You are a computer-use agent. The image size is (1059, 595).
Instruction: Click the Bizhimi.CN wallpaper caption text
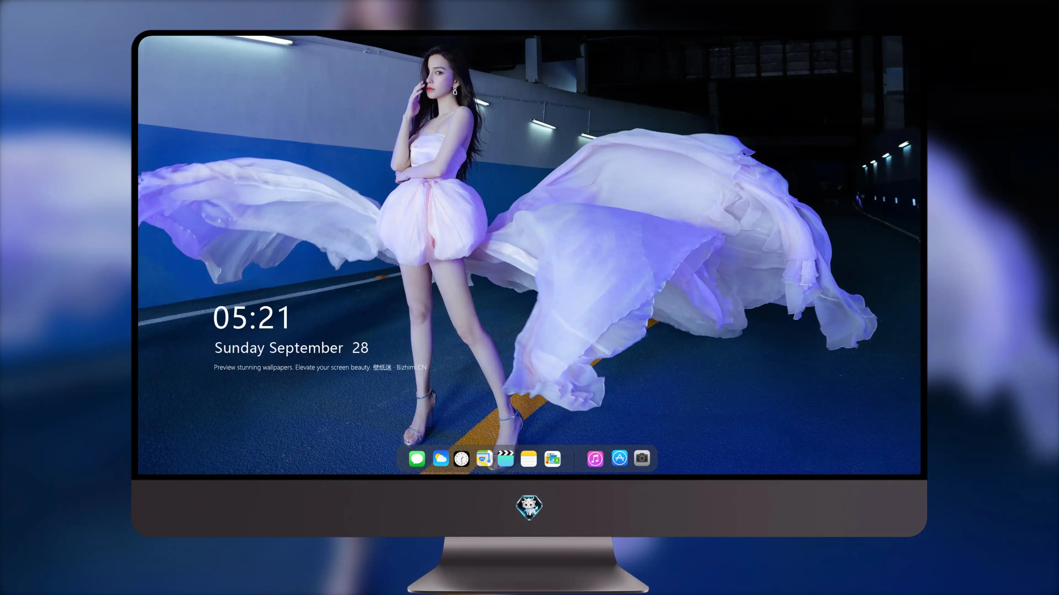[320, 367]
